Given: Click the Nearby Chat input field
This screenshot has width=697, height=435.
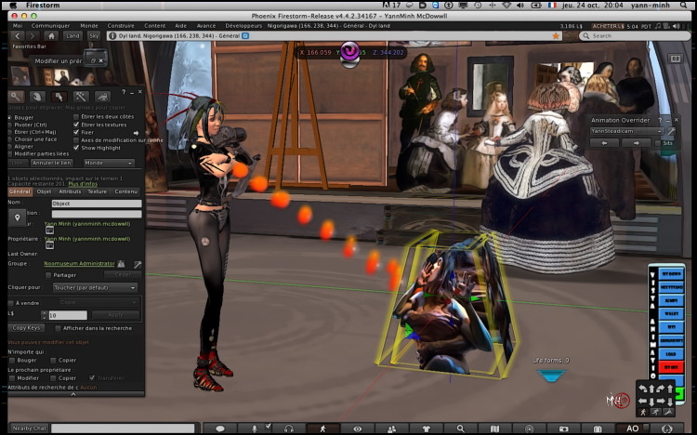Looking at the screenshot, I should pos(123,428).
